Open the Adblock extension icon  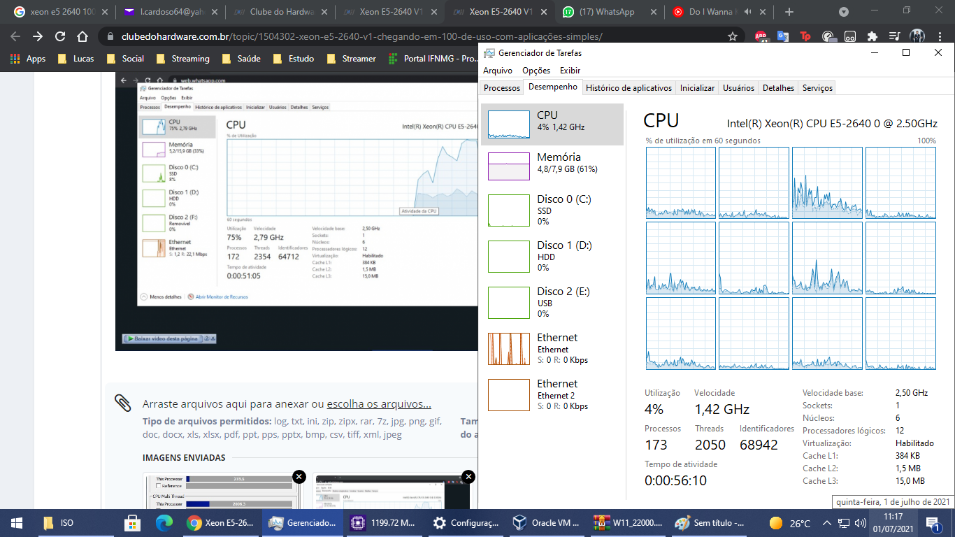761,37
